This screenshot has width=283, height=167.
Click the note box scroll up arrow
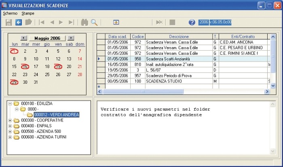(273, 104)
